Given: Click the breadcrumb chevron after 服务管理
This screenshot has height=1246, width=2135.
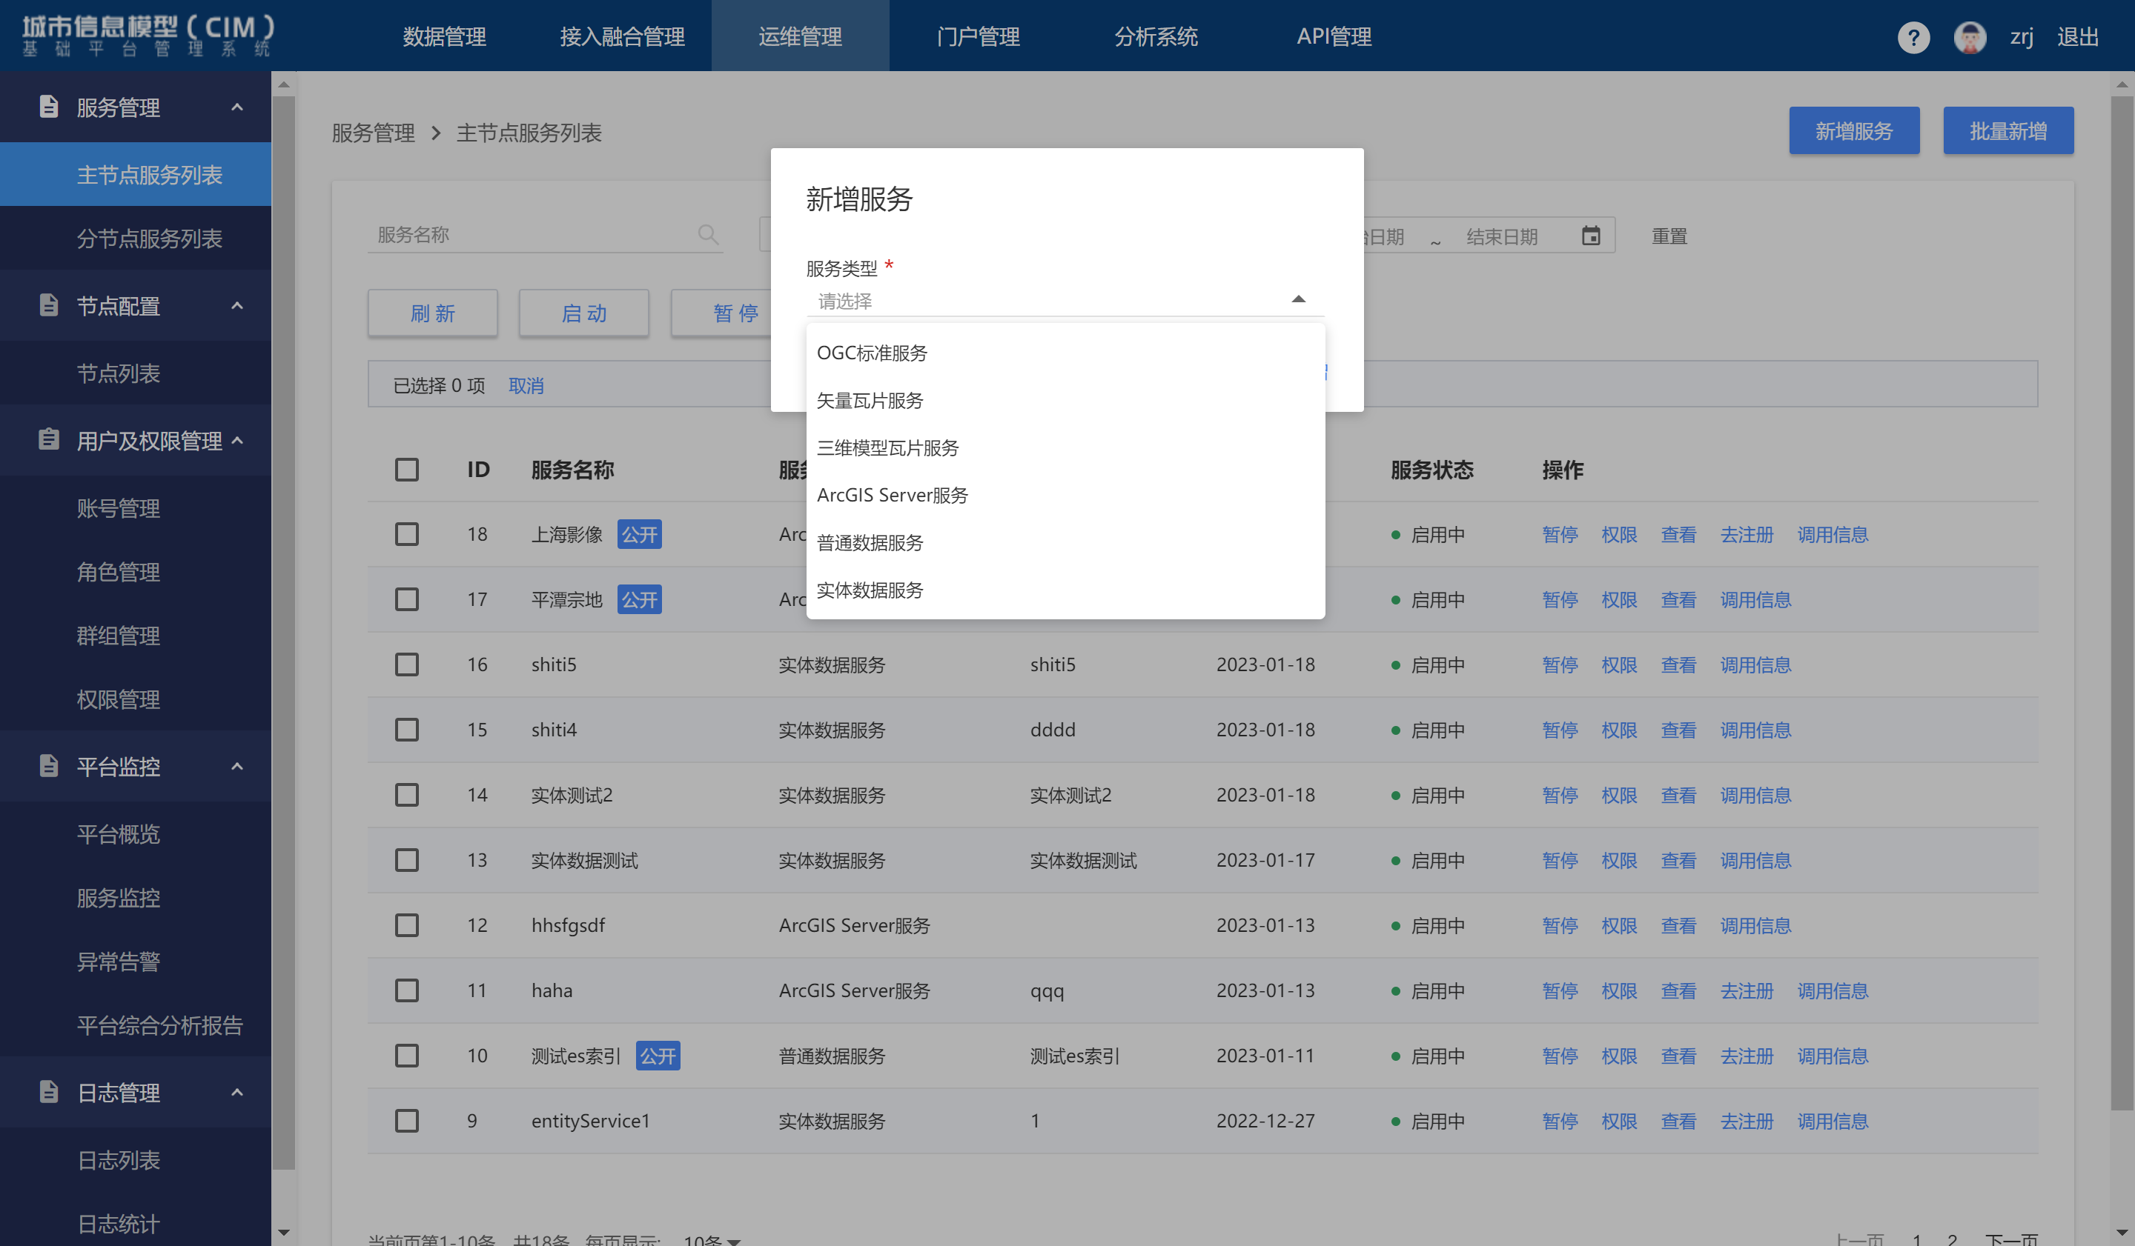Looking at the screenshot, I should coord(435,133).
